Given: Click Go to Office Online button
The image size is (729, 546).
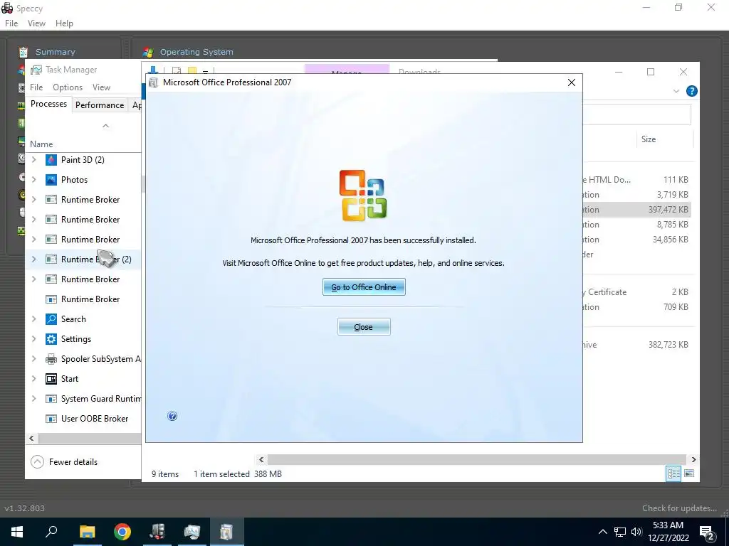Looking at the screenshot, I should [364, 287].
